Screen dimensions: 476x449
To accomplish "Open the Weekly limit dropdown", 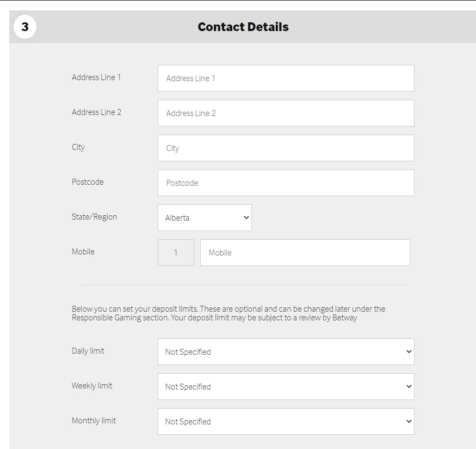I will 286,386.
